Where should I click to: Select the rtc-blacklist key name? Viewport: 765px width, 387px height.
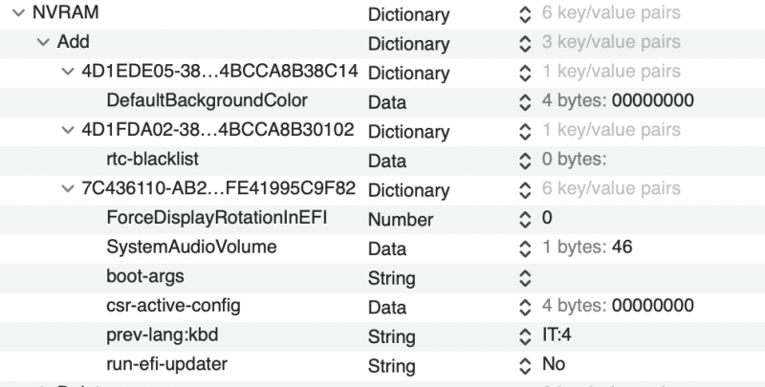[x=153, y=159]
